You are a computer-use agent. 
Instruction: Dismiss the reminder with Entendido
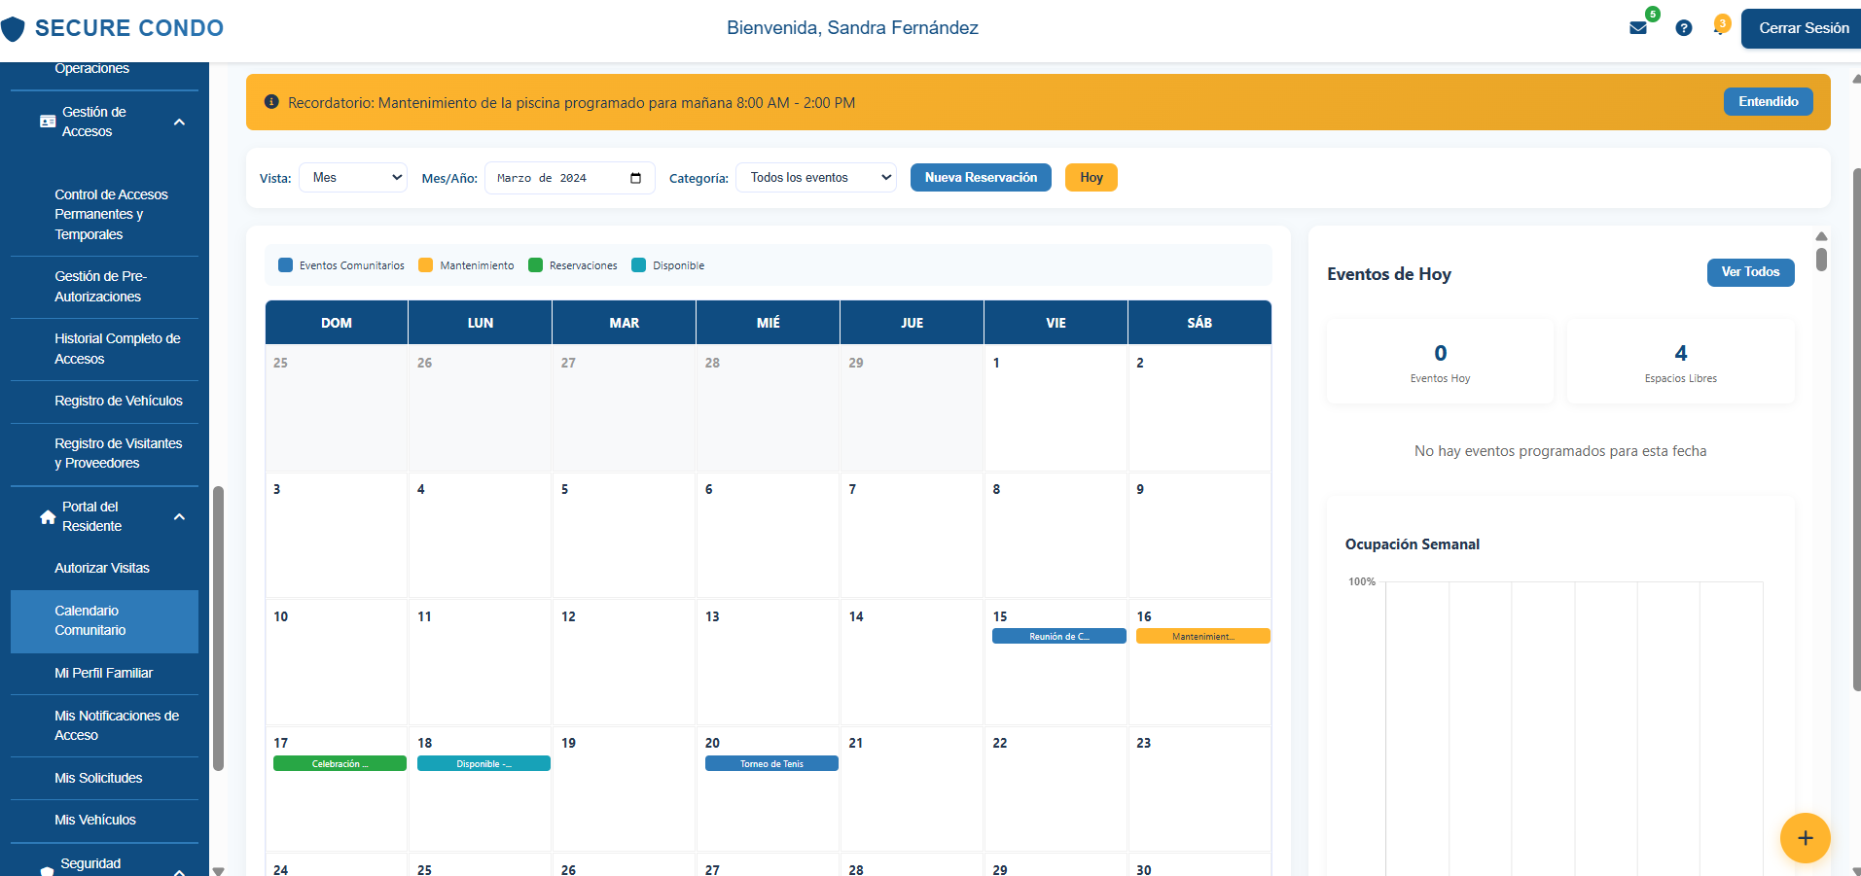(x=1768, y=102)
